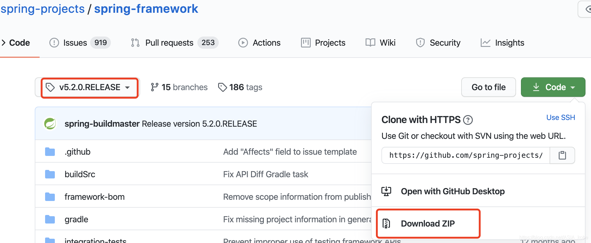View the 186 tags link

240,87
